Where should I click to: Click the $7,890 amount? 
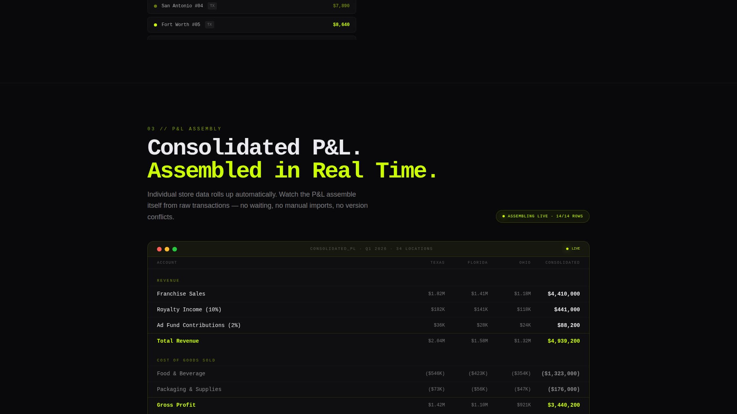341,6
